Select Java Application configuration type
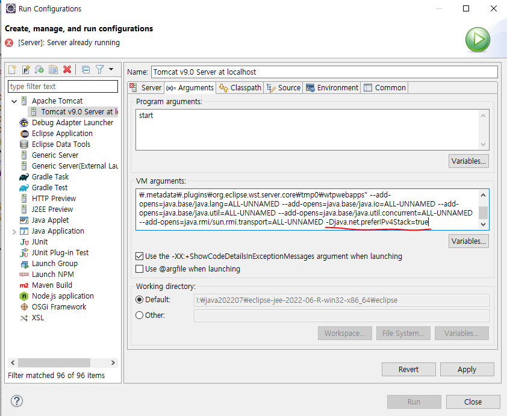The image size is (507, 416). (x=58, y=231)
